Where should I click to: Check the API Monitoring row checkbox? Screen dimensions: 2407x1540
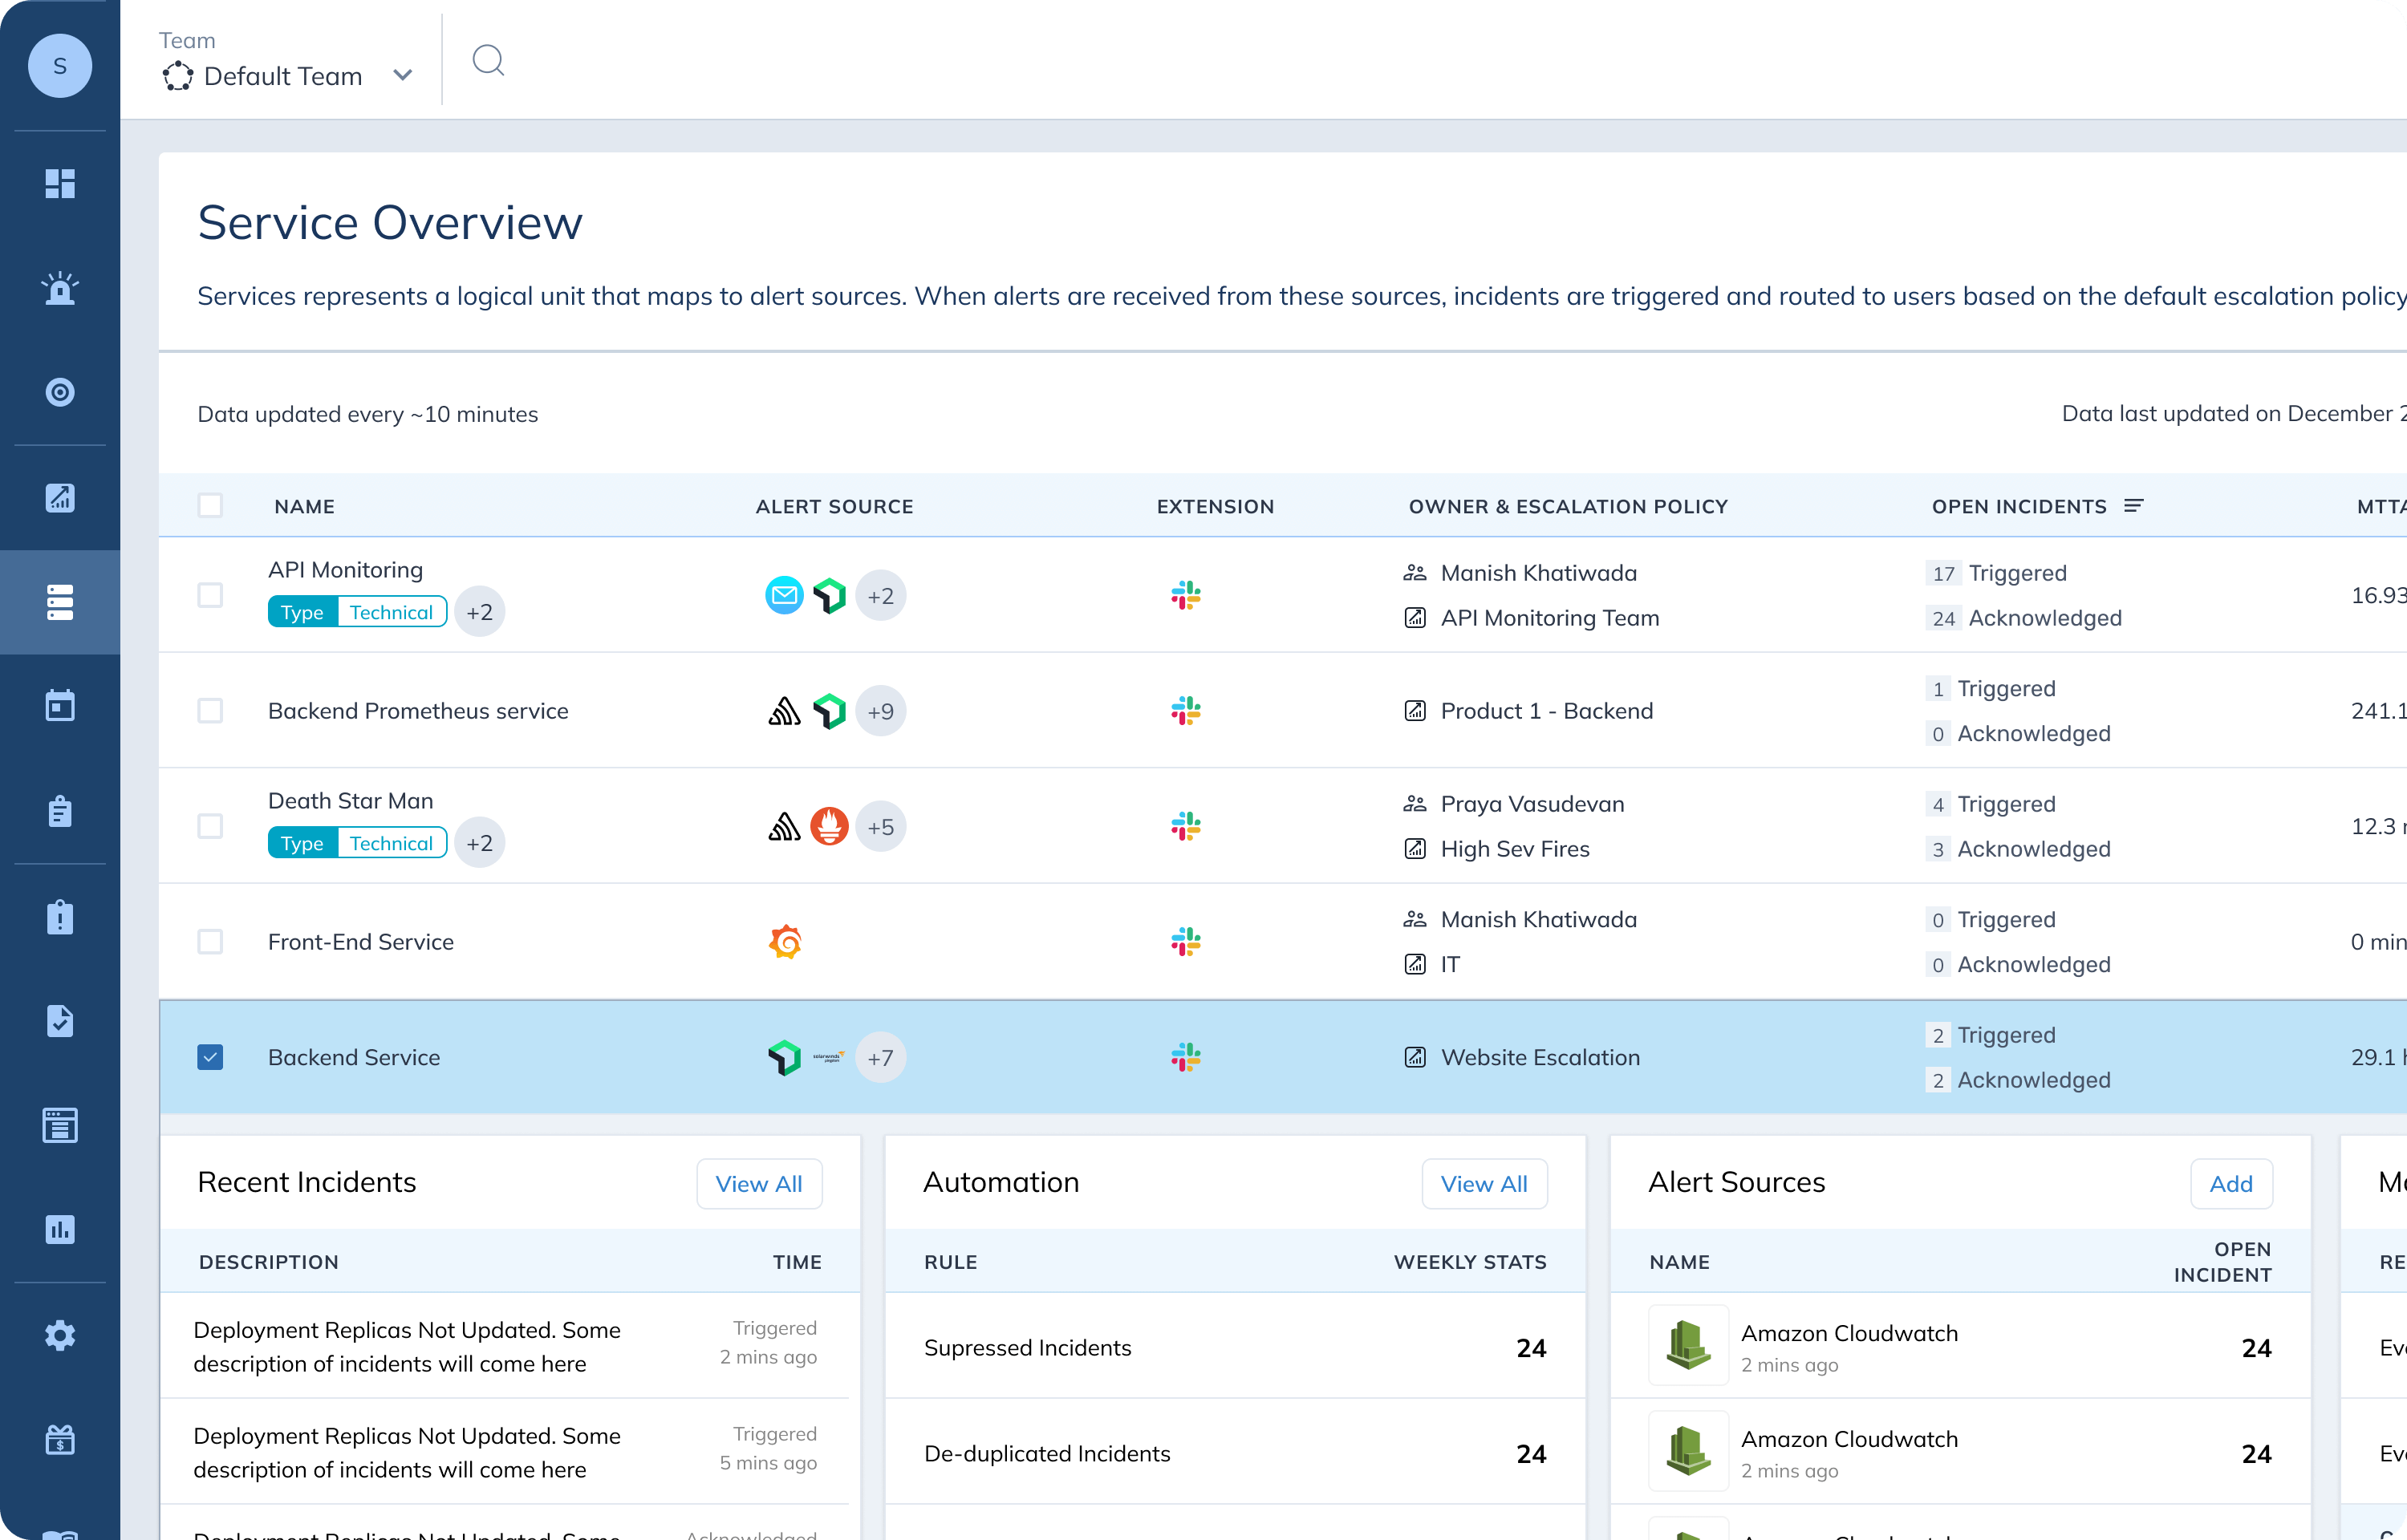(x=210, y=596)
